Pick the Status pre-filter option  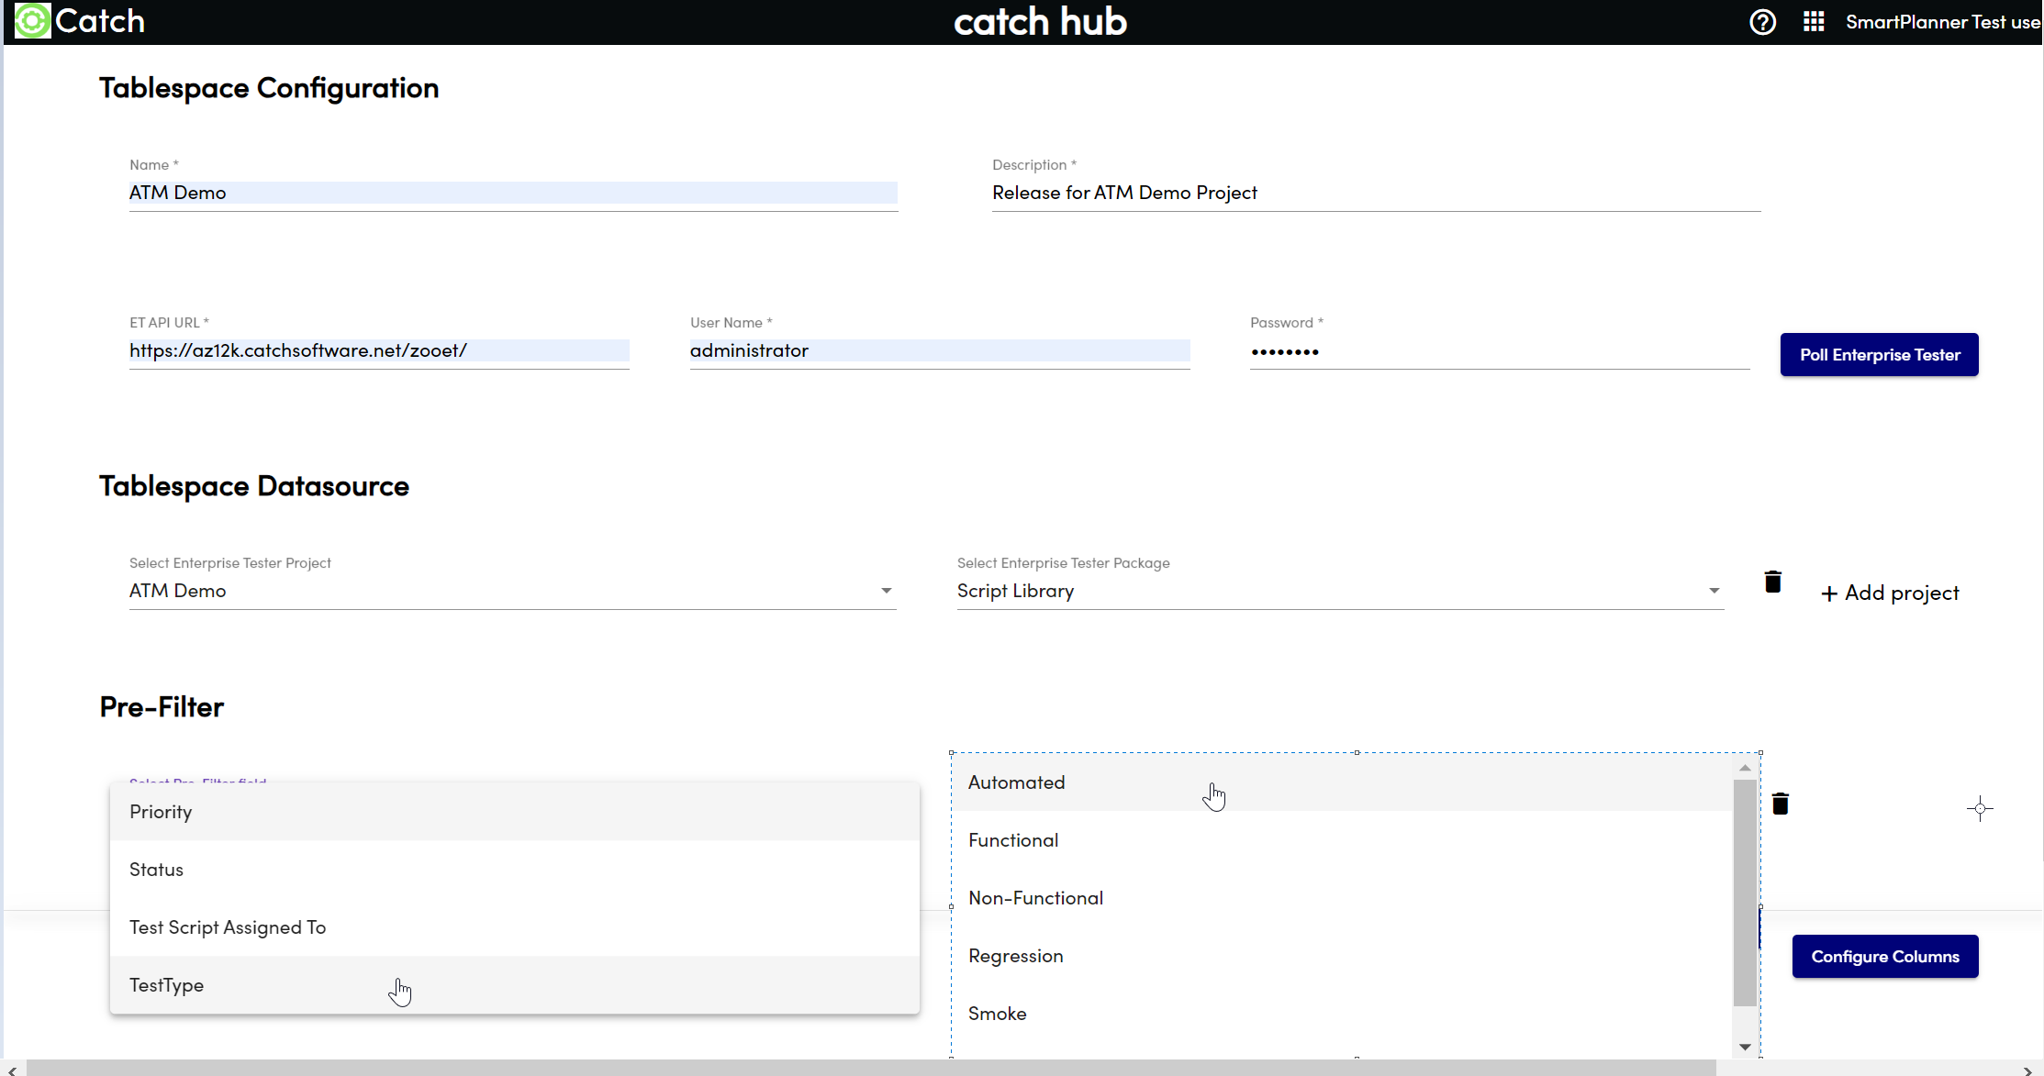pyautogui.click(x=156, y=870)
